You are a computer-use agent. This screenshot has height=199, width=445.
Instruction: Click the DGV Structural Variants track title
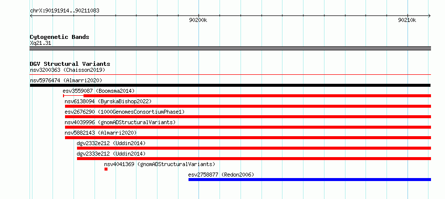[70, 64]
